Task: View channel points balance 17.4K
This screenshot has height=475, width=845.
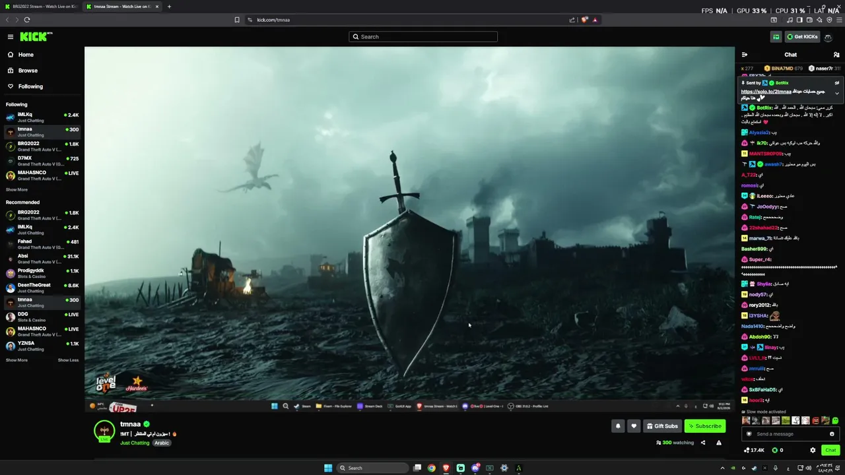Action: 753,450
